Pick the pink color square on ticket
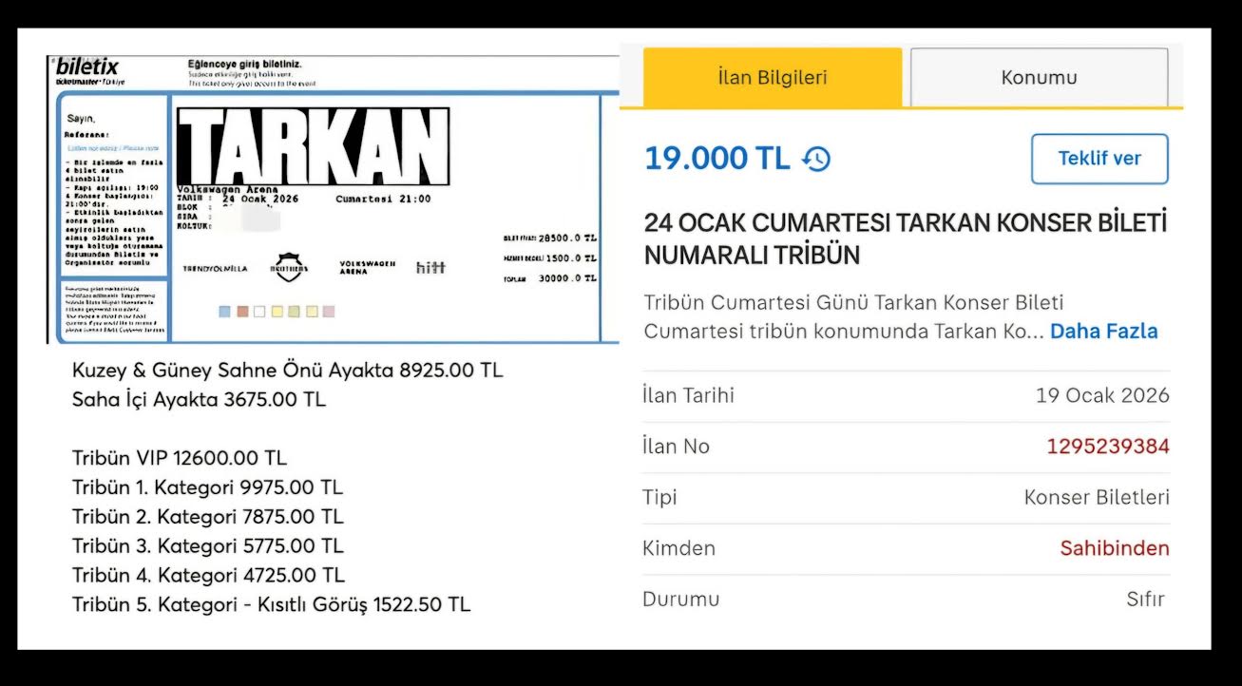Image resolution: width=1242 pixels, height=686 pixels. point(329,312)
